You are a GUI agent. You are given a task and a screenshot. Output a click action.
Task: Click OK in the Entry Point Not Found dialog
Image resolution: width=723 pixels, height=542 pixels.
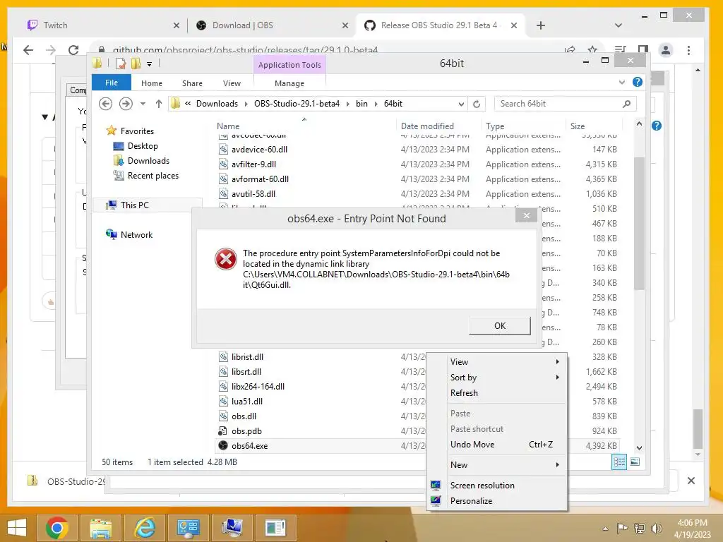point(500,326)
